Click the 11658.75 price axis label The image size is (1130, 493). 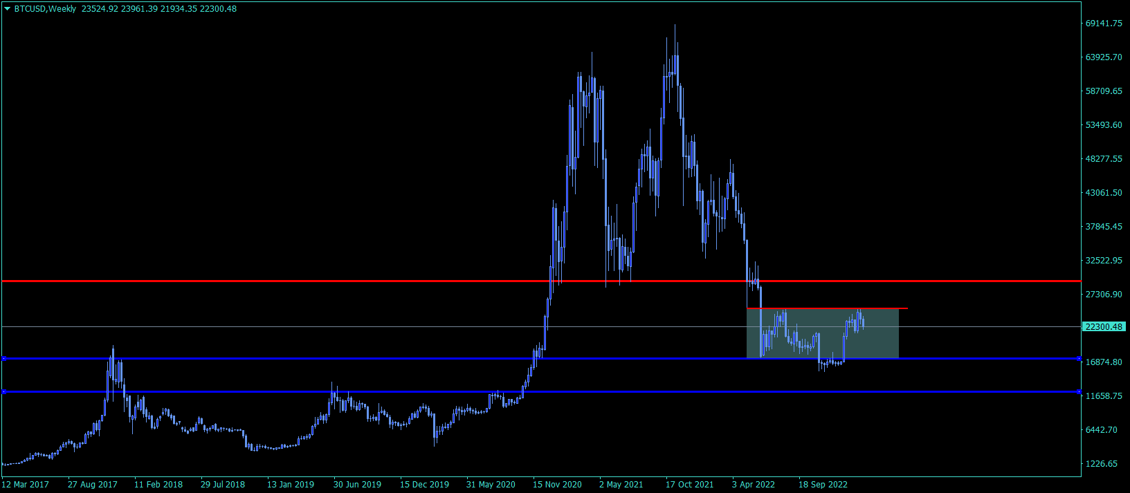(1104, 396)
